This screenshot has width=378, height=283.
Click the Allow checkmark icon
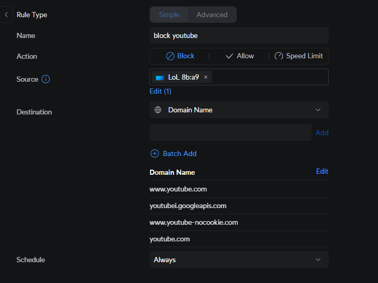click(x=230, y=56)
